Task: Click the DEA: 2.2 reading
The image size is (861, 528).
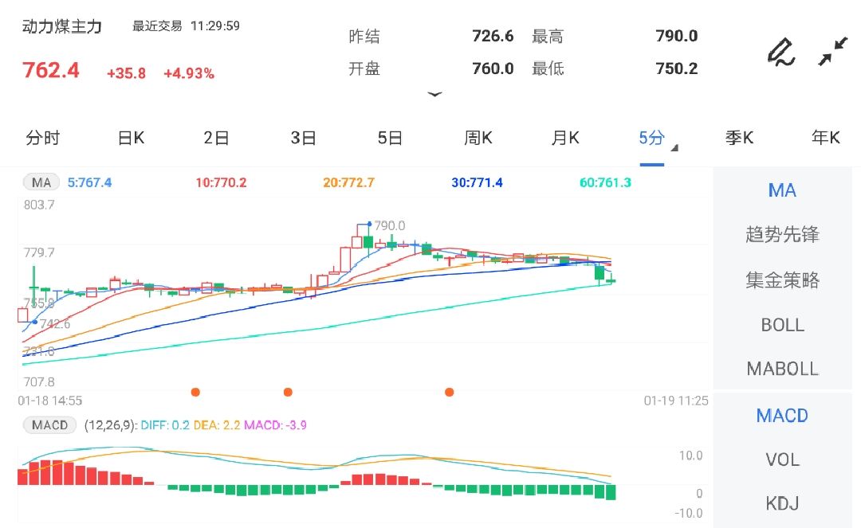Action: click(x=216, y=425)
